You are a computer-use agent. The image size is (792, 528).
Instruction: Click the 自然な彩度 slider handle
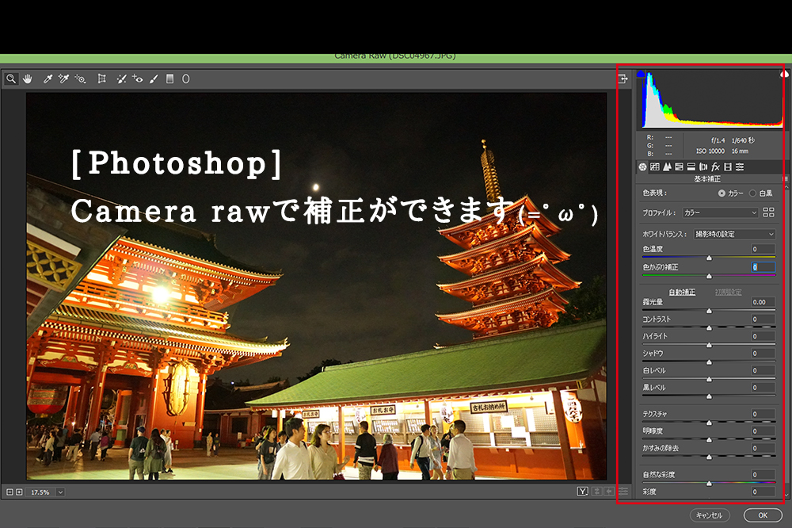(709, 484)
